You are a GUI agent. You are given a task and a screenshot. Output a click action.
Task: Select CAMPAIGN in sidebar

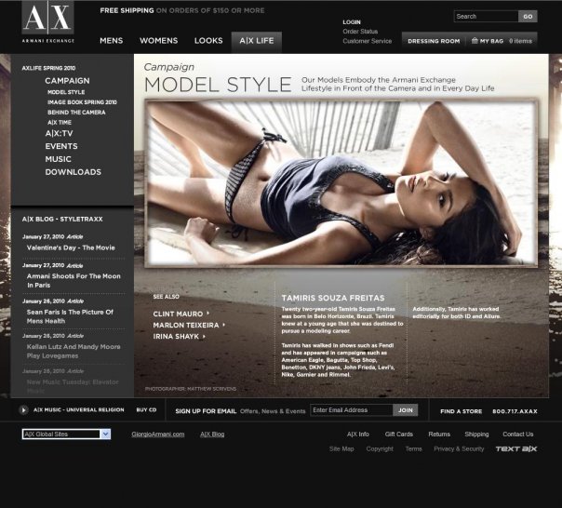(x=67, y=81)
